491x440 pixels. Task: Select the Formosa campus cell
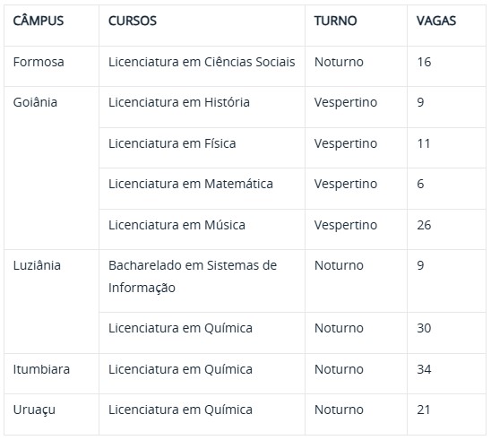pos(39,62)
